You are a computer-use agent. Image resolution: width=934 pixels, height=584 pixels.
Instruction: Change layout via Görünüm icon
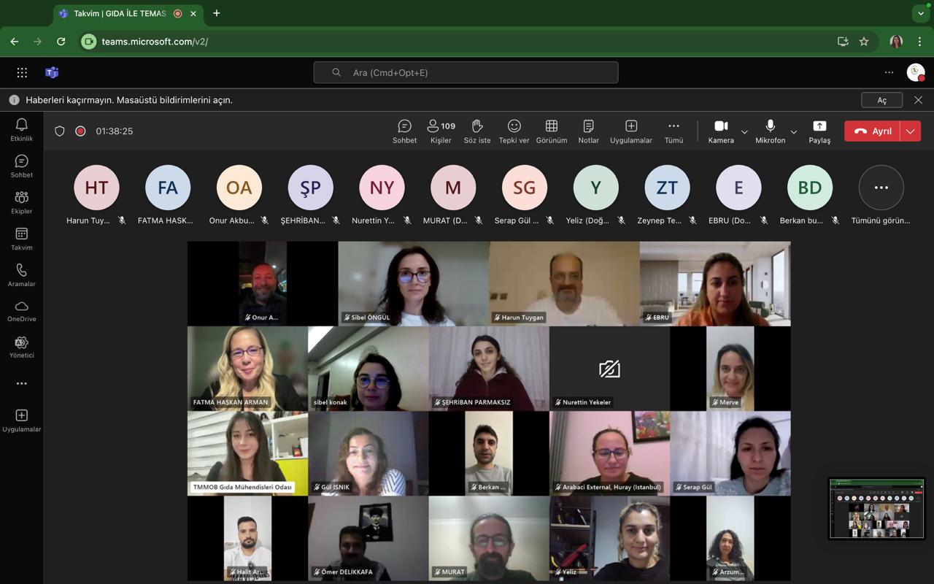click(552, 131)
